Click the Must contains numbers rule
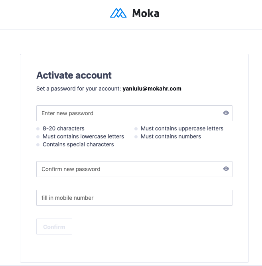The image size is (262, 266). 171,136
